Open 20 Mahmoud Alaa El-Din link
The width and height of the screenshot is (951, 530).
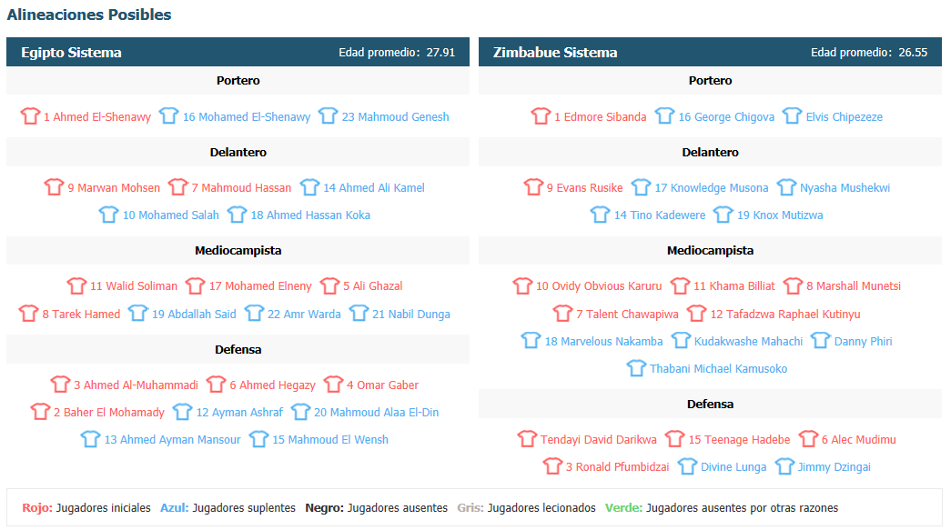click(x=376, y=413)
